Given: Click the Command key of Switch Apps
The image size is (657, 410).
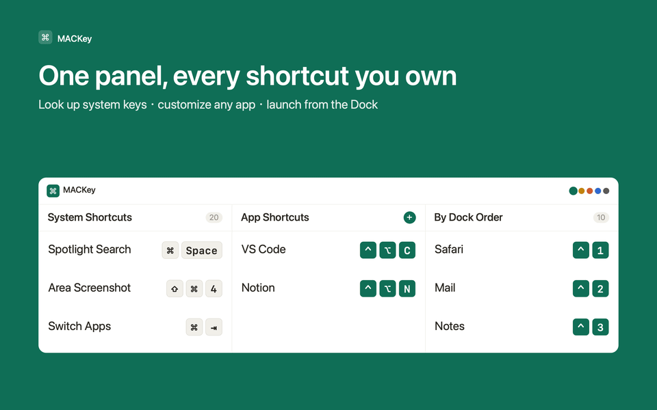Looking at the screenshot, I should (194, 327).
